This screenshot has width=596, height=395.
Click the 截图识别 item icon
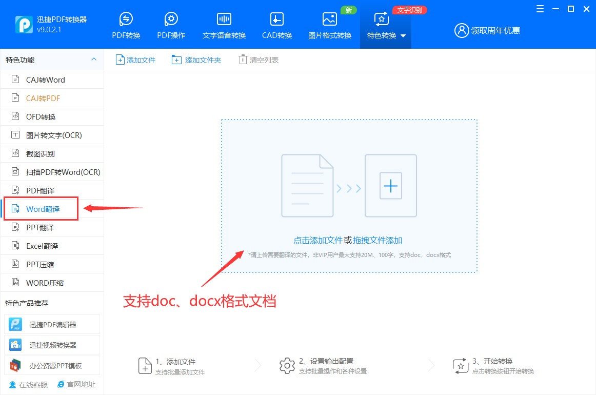(15, 153)
